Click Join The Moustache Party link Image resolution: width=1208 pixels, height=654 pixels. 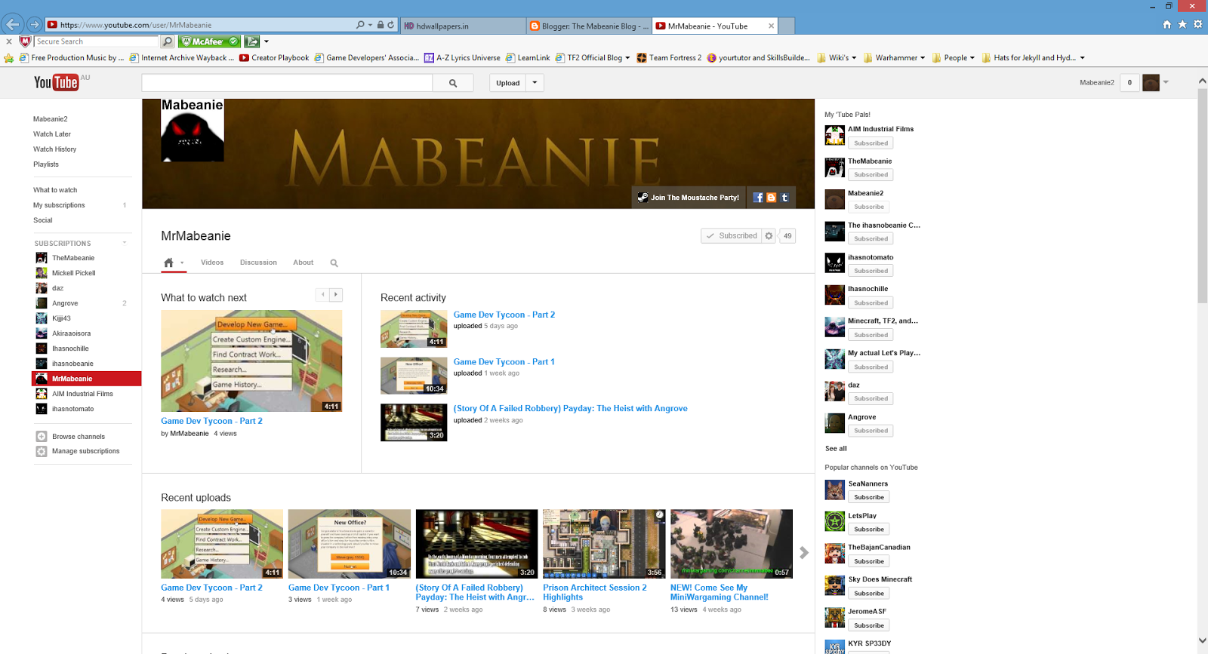pos(689,198)
